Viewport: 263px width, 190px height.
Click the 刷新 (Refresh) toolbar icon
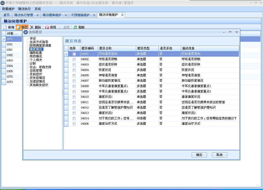click(x=76, y=27)
